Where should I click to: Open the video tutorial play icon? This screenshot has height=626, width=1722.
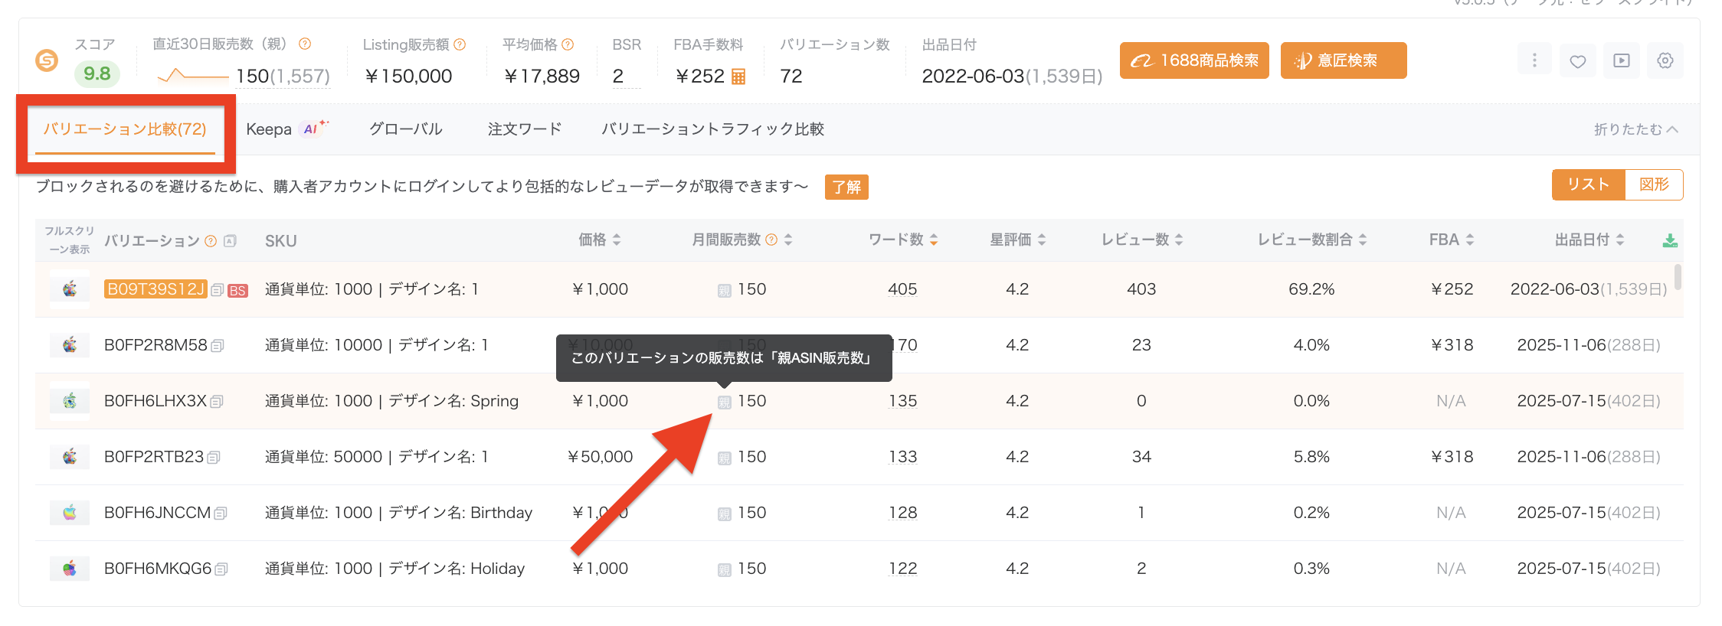(x=1622, y=60)
